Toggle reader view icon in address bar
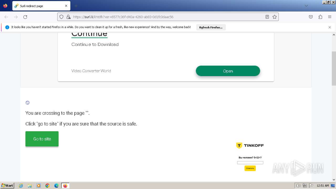Image resolution: width=336 pixels, height=189 pixels. tap(267, 17)
